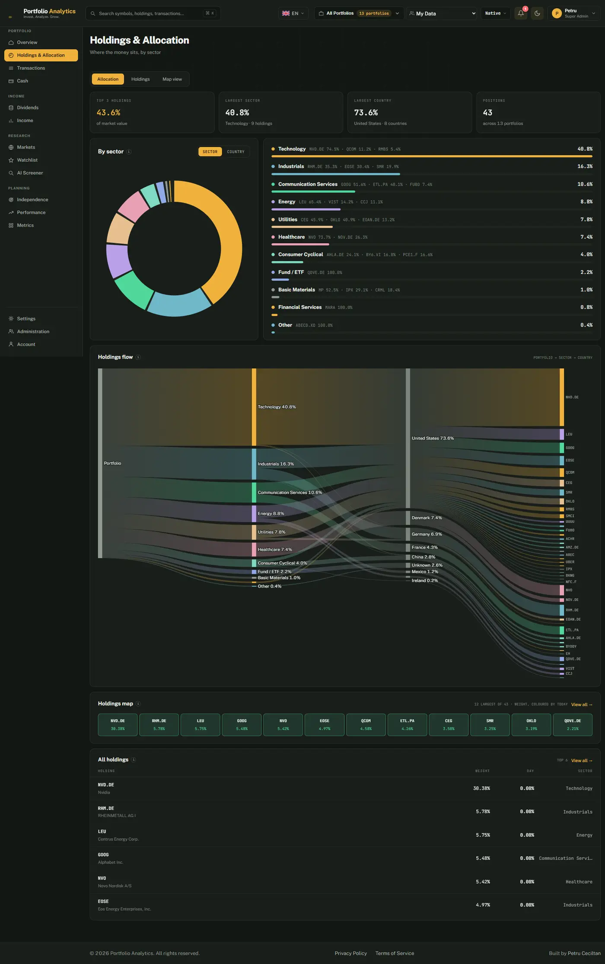The width and height of the screenshot is (605, 964).
Task: Open the EN language dropdown
Action: [x=293, y=13]
